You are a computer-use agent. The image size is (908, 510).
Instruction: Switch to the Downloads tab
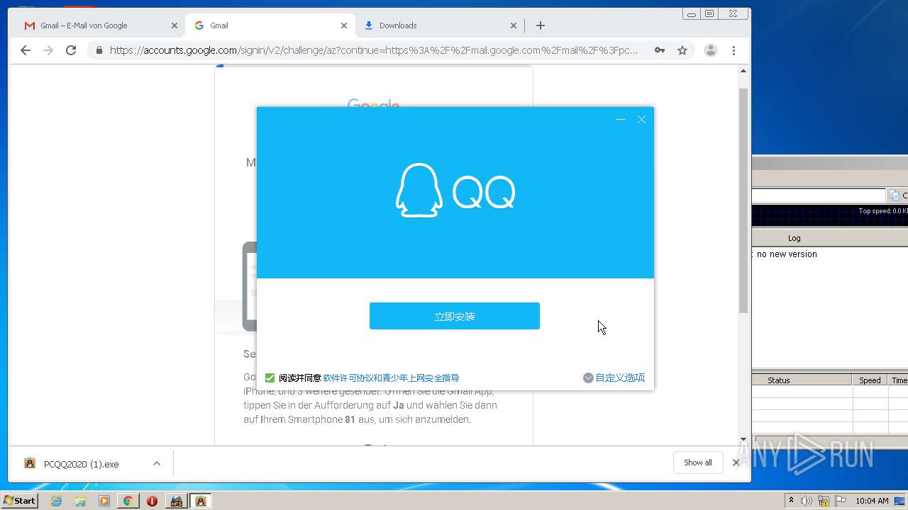[x=440, y=25]
